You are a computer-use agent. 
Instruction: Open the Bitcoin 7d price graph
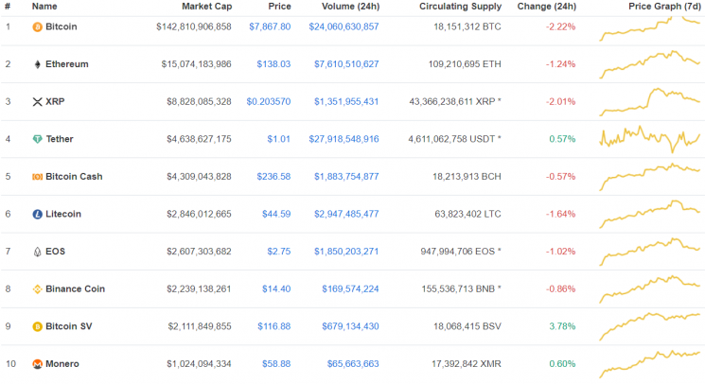click(x=650, y=28)
